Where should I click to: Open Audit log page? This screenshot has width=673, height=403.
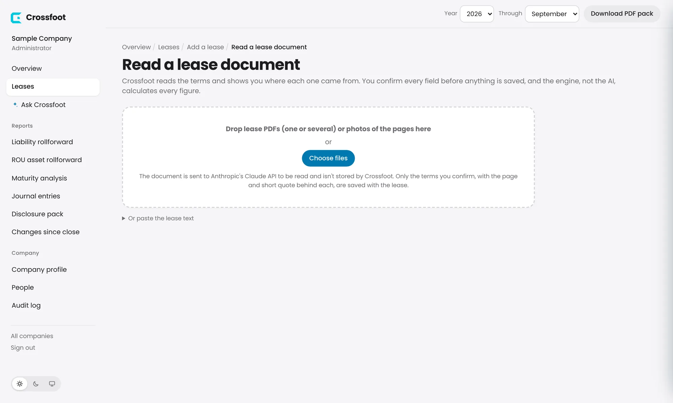pos(53,305)
